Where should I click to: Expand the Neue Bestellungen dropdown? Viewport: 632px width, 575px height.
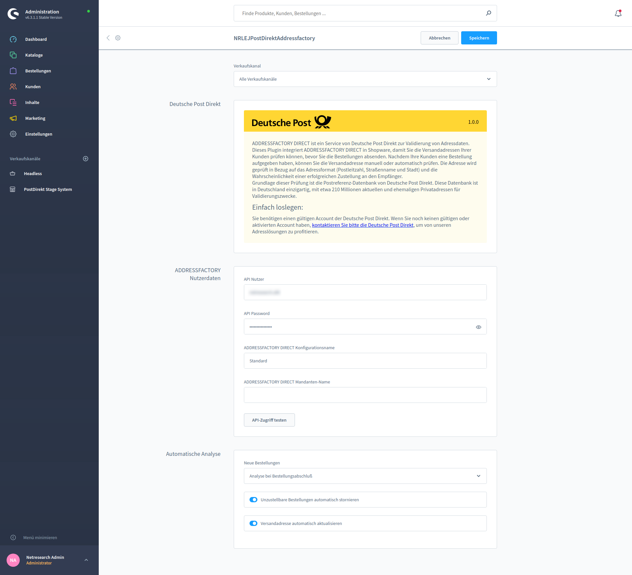click(365, 476)
